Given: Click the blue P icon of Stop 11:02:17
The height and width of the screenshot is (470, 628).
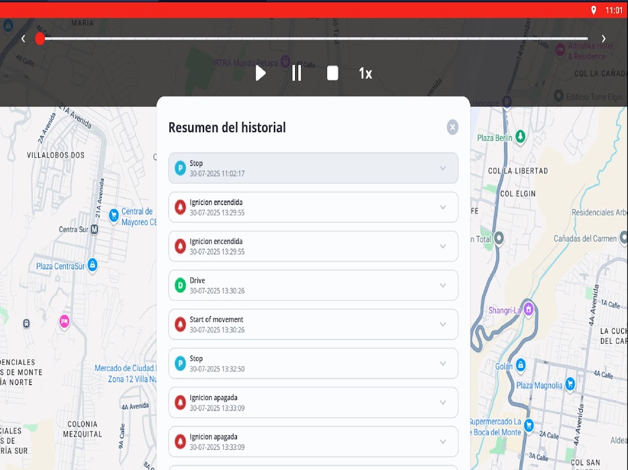Looking at the screenshot, I should pyautogui.click(x=181, y=168).
